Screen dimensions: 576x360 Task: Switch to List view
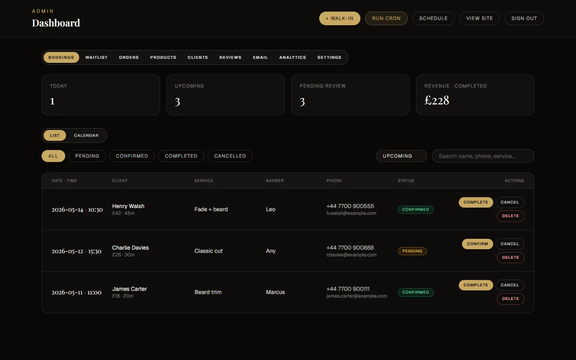tap(55, 136)
